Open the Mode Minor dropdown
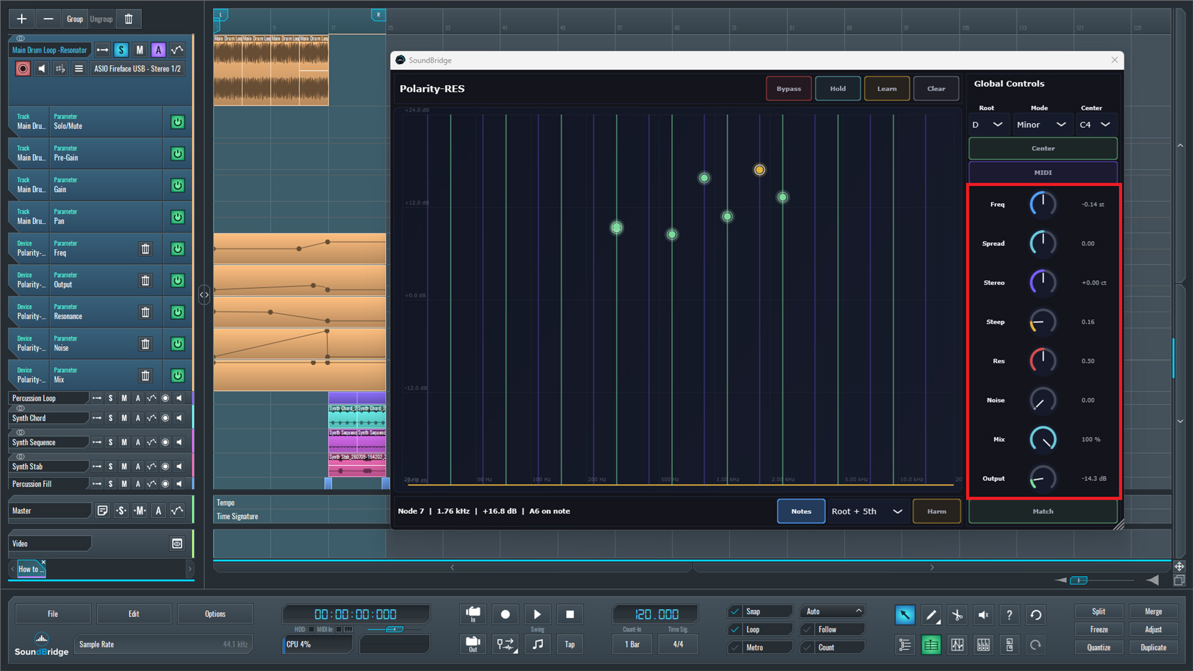This screenshot has width=1193, height=671. pos(1042,125)
